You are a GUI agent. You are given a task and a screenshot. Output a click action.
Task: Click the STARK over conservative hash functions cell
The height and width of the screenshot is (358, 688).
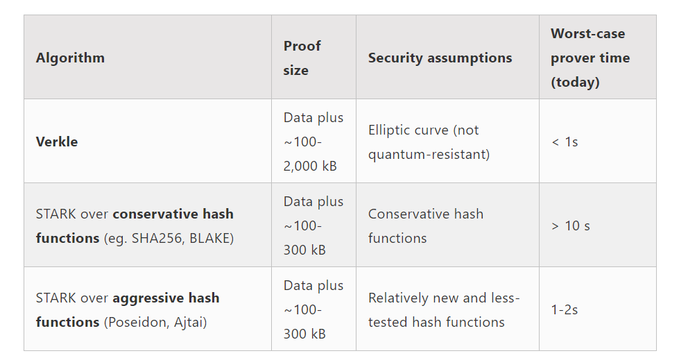coord(148,225)
